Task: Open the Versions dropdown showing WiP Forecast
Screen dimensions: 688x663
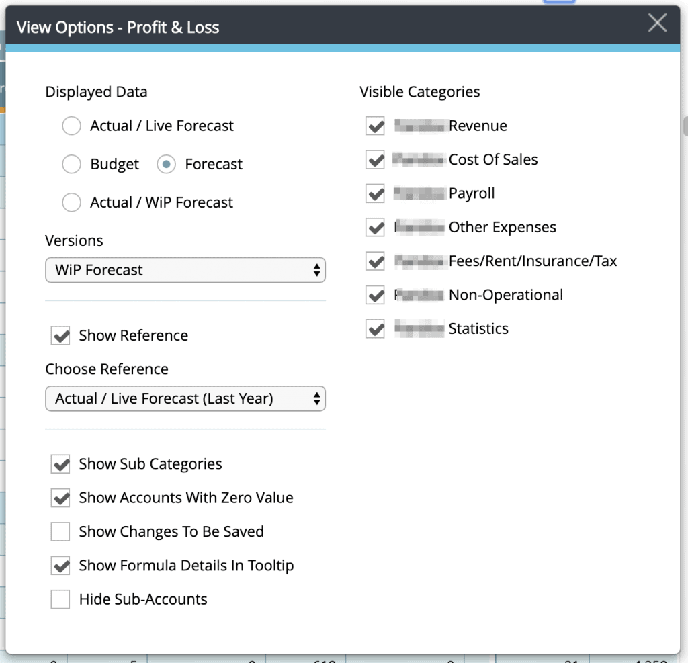Action: (x=185, y=271)
